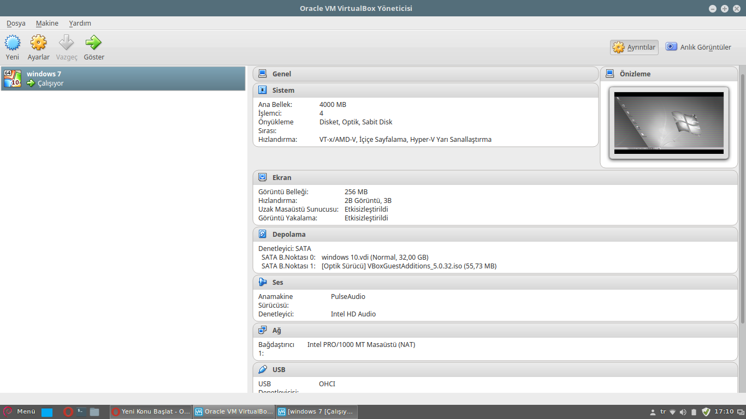
Task: Click the PulseAudio host driver value
Action: pos(348,297)
